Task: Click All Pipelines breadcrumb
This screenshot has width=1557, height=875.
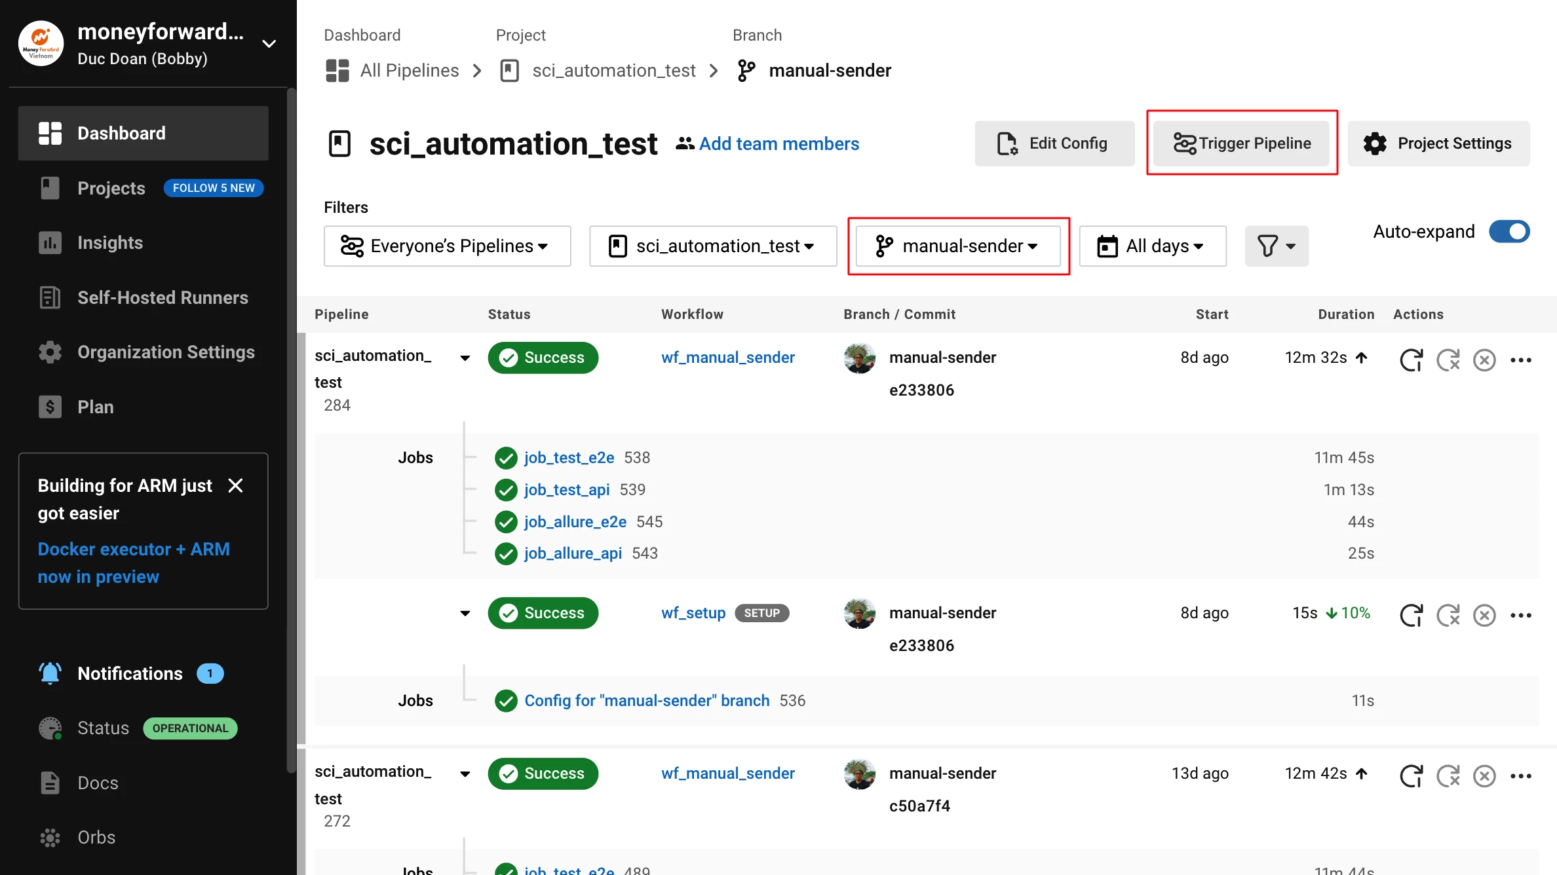Action: 409,70
